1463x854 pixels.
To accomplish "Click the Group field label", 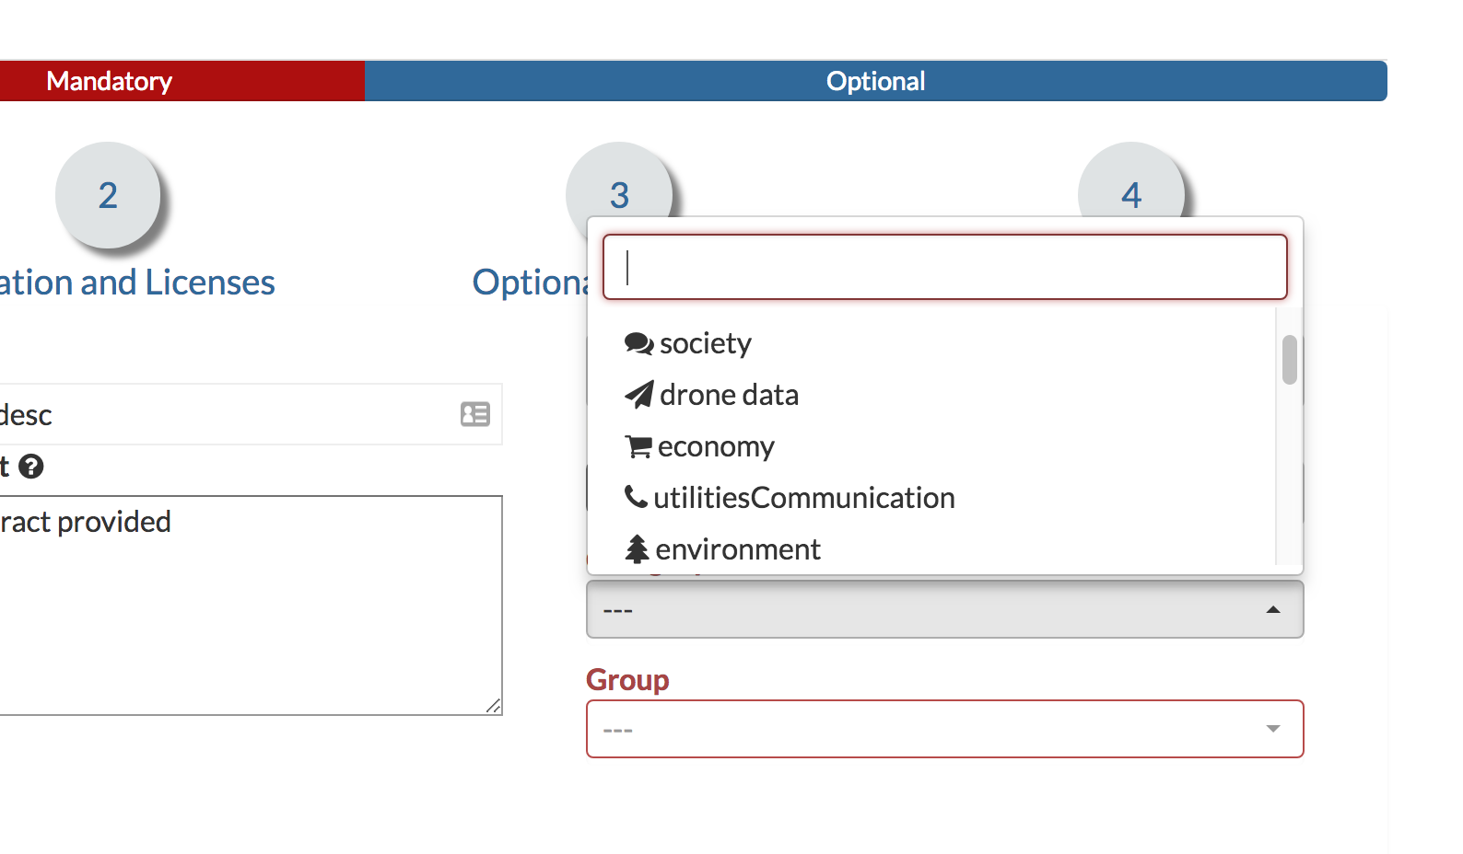I will [627, 680].
